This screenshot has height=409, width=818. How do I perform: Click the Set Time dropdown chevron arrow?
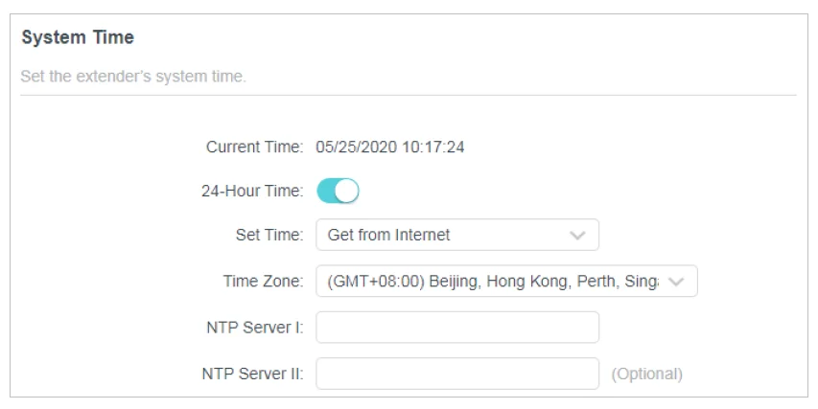click(x=576, y=235)
